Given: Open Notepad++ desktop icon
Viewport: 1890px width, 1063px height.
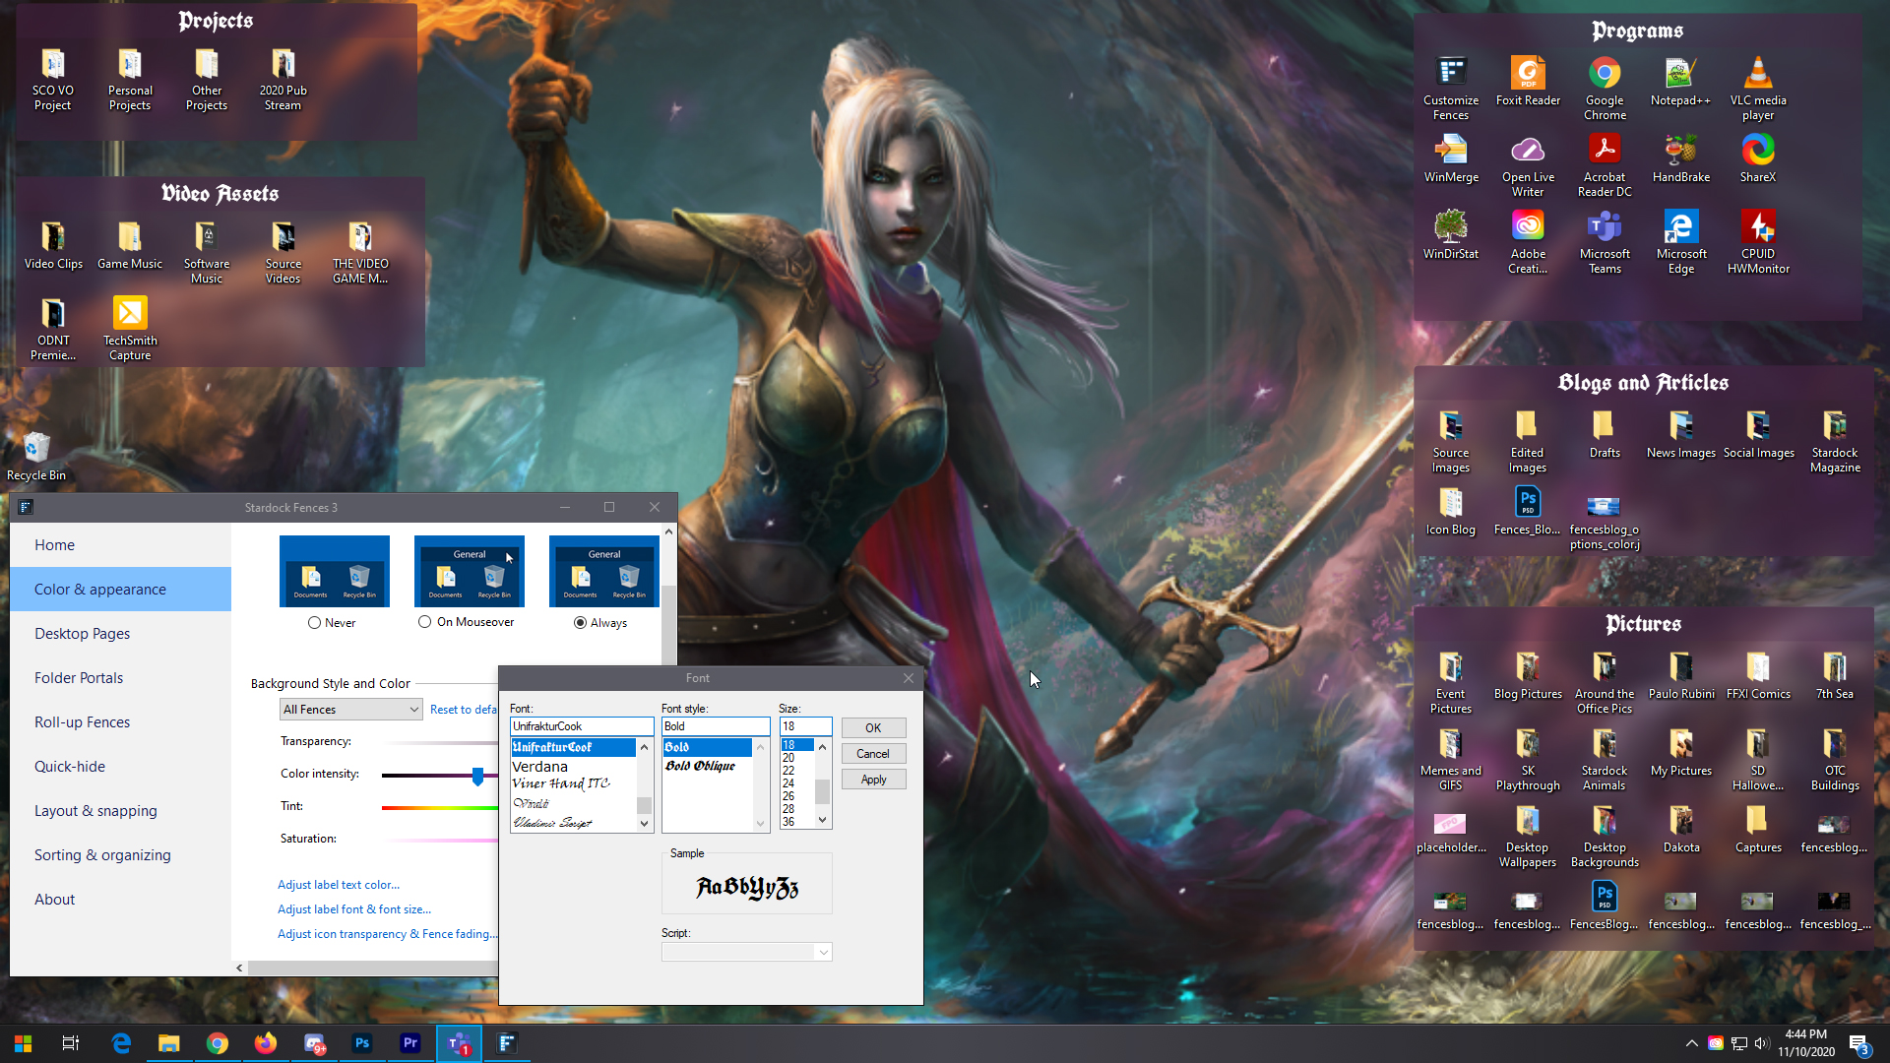Looking at the screenshot, I should [x=1680, y=81].
